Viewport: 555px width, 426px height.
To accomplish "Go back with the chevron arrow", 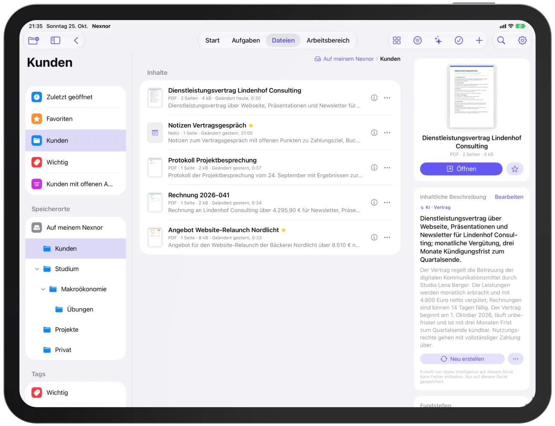I will [x=76, y=41].
